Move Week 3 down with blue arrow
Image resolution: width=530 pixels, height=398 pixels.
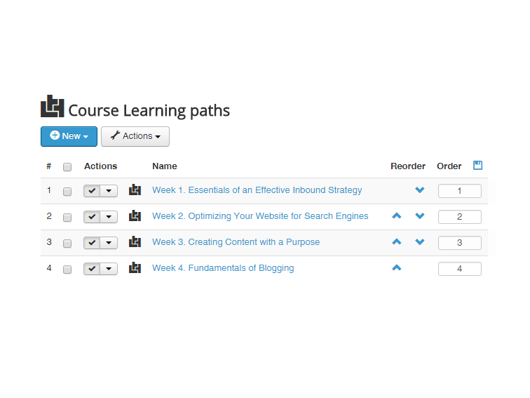[x=420, y=241]
